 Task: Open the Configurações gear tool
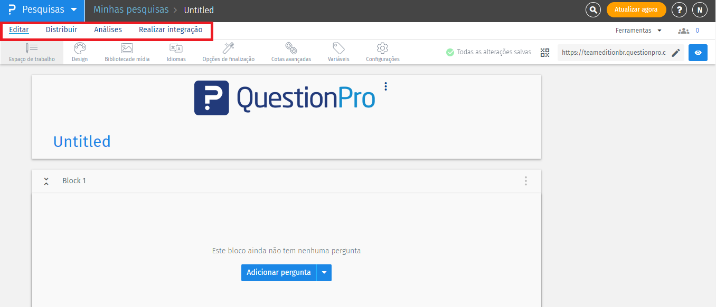[x=383, y=52]
